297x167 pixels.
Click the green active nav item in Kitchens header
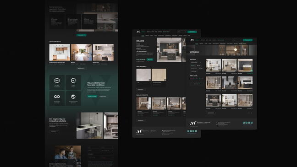(197, 40)
